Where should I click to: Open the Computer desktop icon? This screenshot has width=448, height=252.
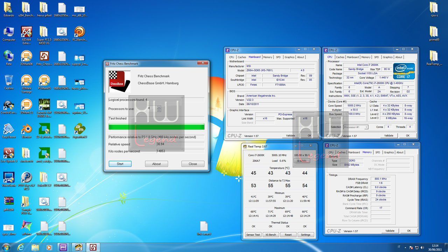click(9, 34)
